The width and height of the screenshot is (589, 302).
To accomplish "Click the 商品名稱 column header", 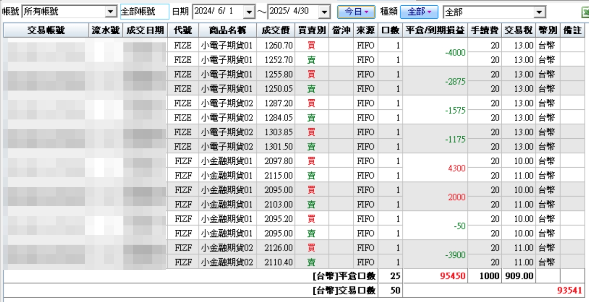I will (227, 31).
